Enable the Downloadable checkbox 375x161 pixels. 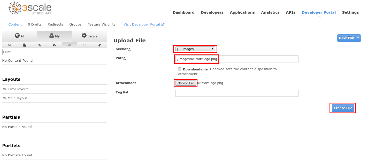[x=180, y=69]
